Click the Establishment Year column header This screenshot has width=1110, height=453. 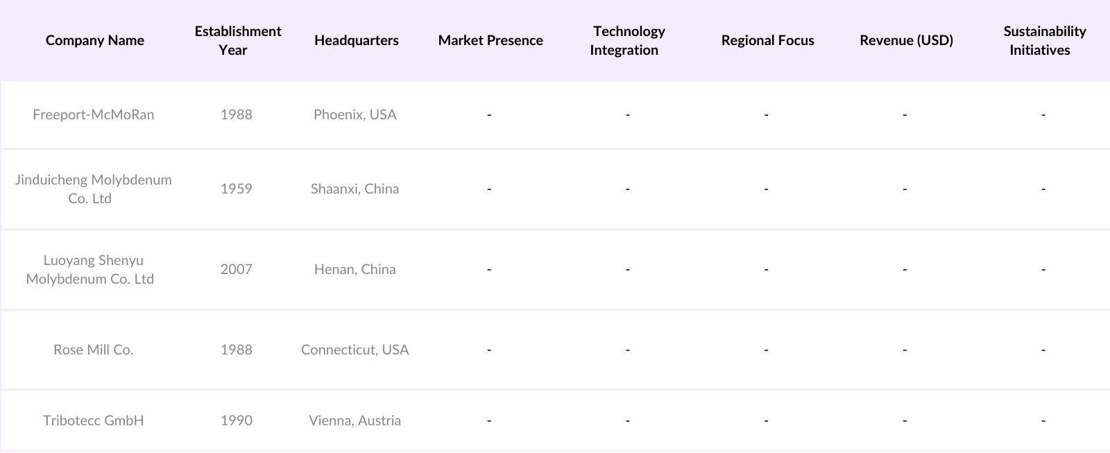coord(237,40)
